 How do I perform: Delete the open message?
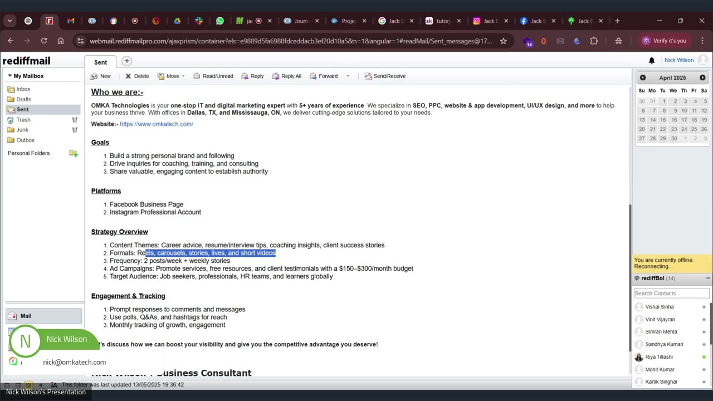point(137,76)
